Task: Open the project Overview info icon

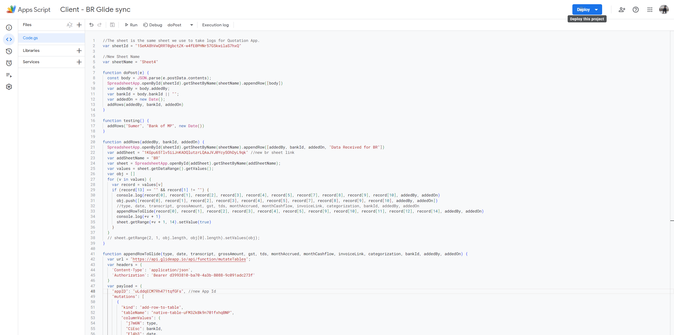Action: coord(9,27)
